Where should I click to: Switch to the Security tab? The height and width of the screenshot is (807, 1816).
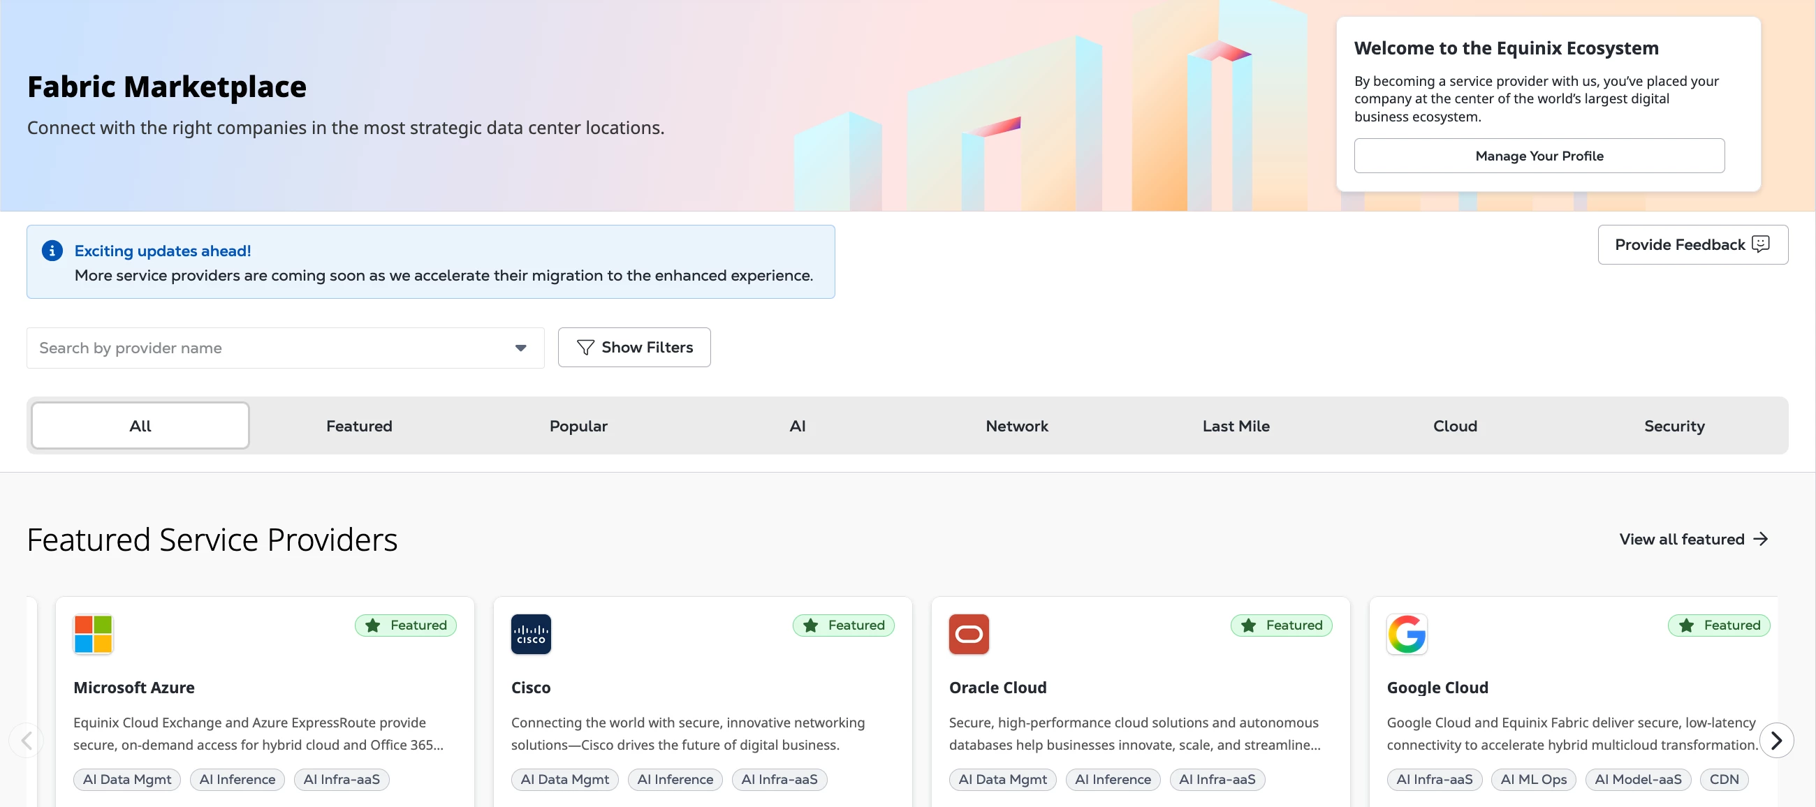point(1674,426)
